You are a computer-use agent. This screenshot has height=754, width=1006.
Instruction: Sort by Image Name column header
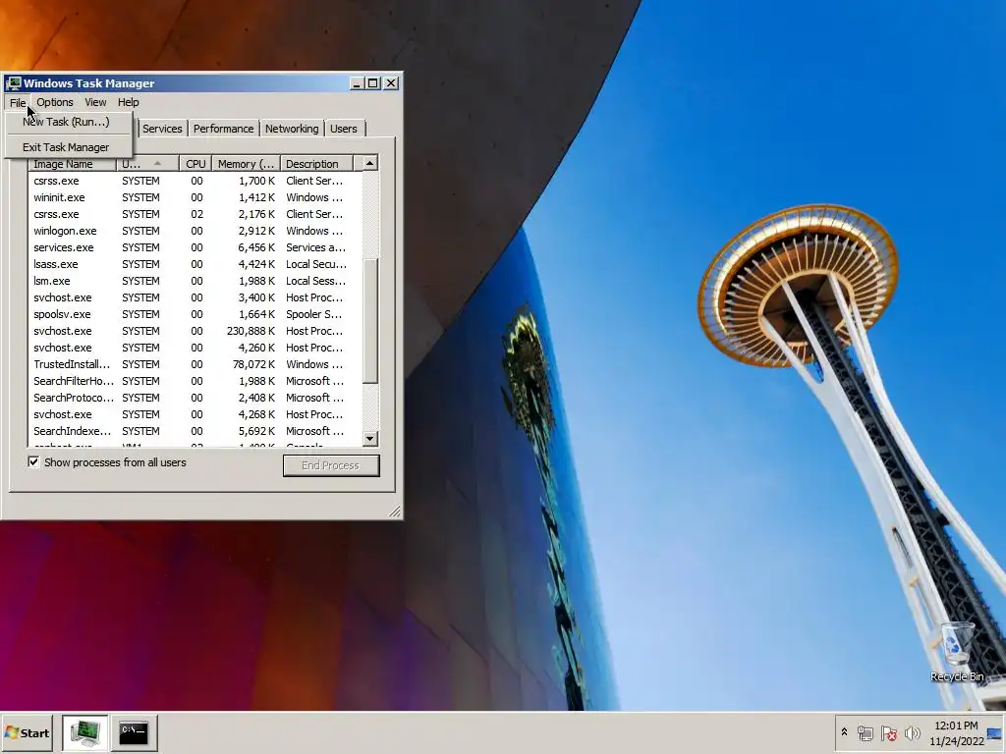coord(73,164)
